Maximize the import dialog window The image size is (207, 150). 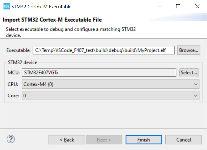(x=178, y=7)
